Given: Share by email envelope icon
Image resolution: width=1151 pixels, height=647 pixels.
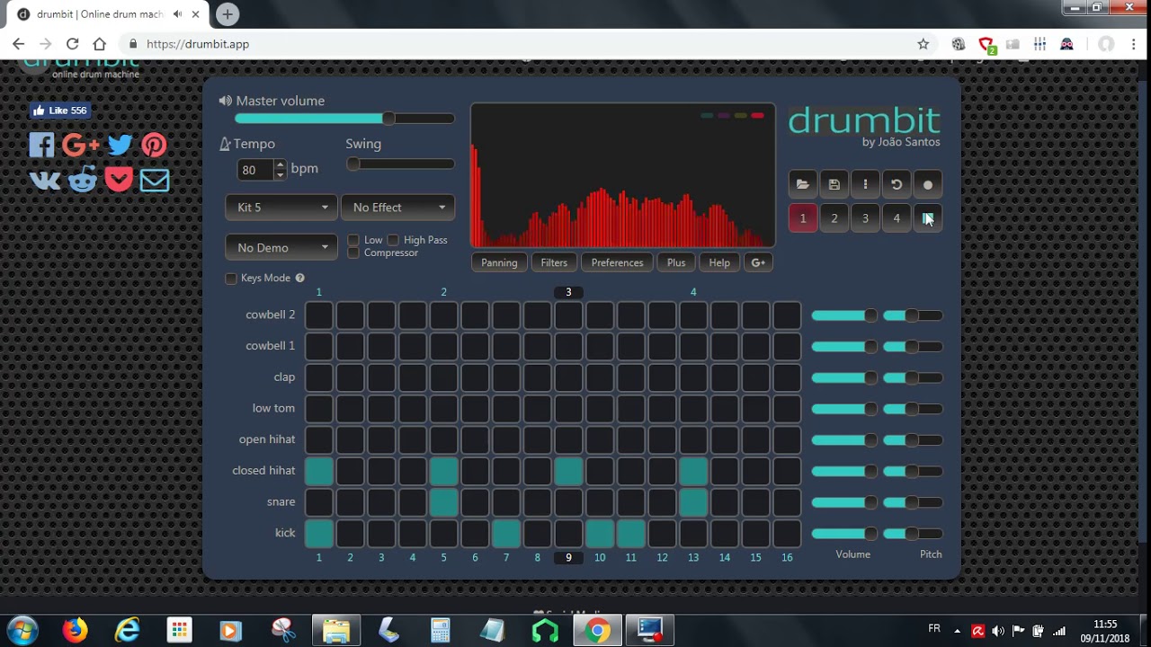Looking at the screenshot, I should pyautogui.click(x=154, y=181).
